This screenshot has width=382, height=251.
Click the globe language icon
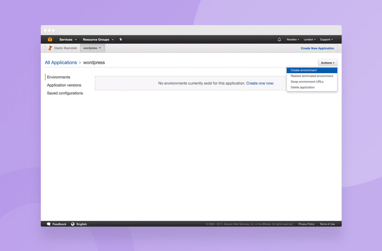pos(73,224)
